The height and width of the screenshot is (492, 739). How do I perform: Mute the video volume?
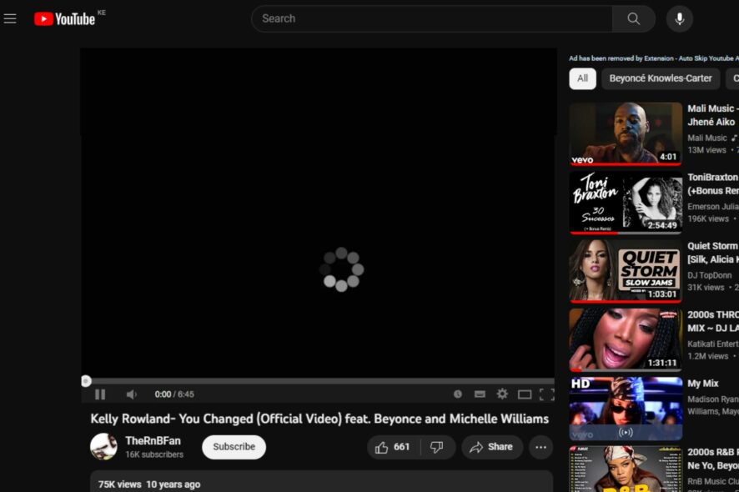tap(131, 394)
